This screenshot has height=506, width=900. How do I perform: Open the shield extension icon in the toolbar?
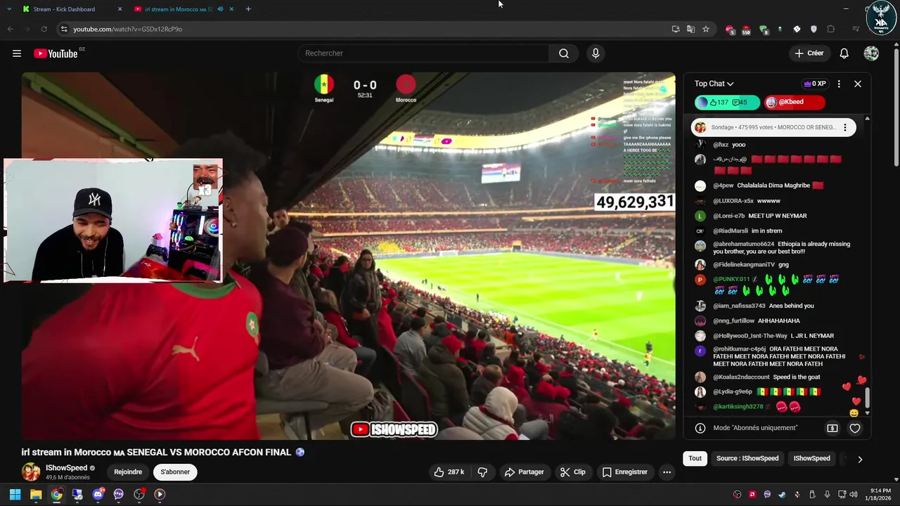(x=814, y=29)
